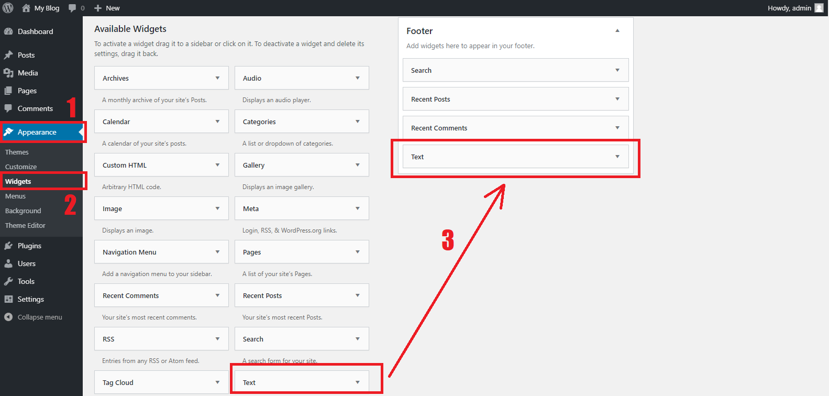The height and width of the screenshot is (396, 829).
Task: Click the Collapse menu button
Action: tap(34, 317)
